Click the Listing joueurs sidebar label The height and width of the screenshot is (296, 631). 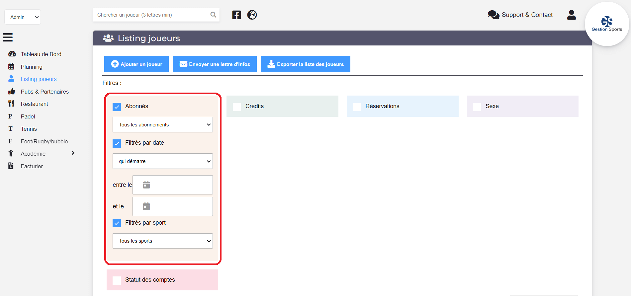[39, 79]
